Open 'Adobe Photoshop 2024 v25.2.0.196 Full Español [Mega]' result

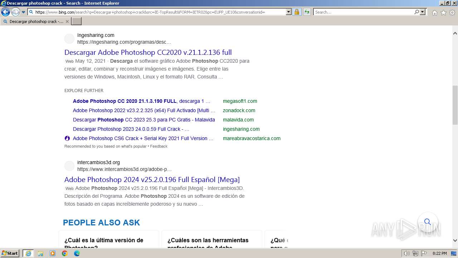(152, 180)
